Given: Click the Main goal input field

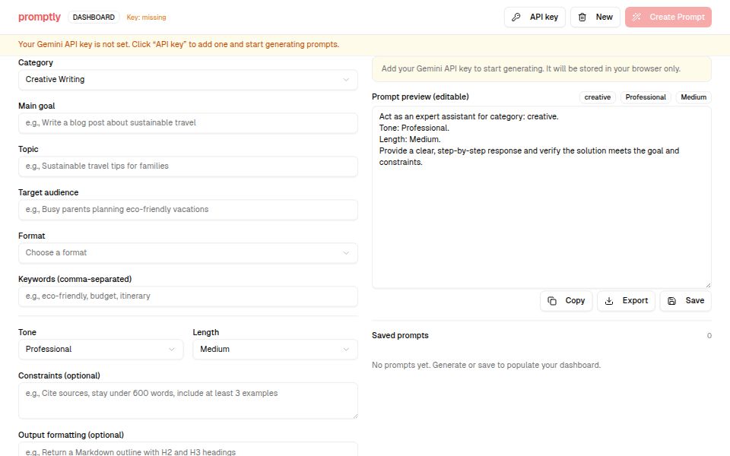Looking at the screenshot, I should pos(188,123).
